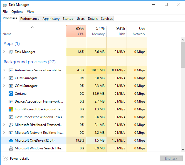This screenshot has height=165, width=185.
Task: Sort by the Memory column header
Action: [x=96, y=31]
